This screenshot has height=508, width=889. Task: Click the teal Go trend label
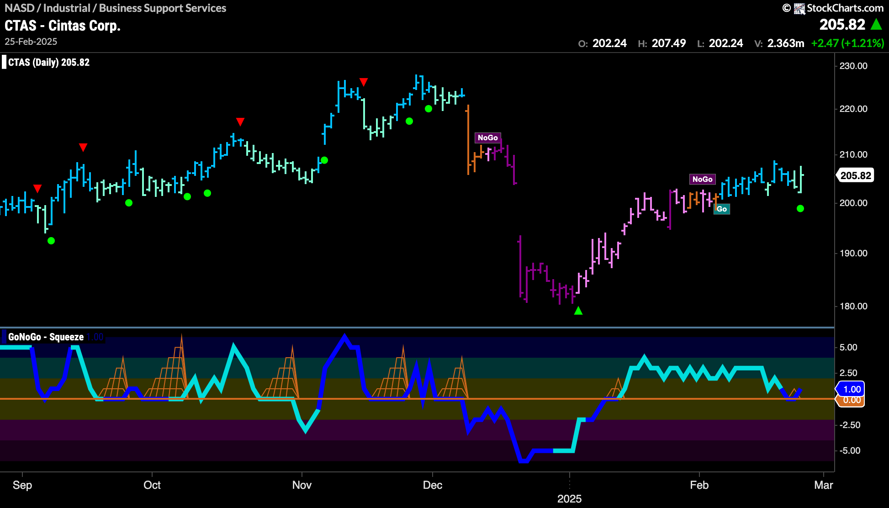pos(722,209)
